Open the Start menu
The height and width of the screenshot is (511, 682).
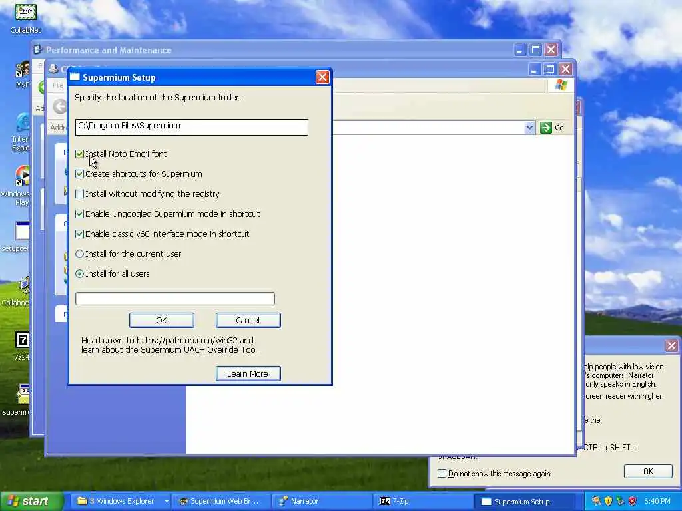click(x=31, y=501)
